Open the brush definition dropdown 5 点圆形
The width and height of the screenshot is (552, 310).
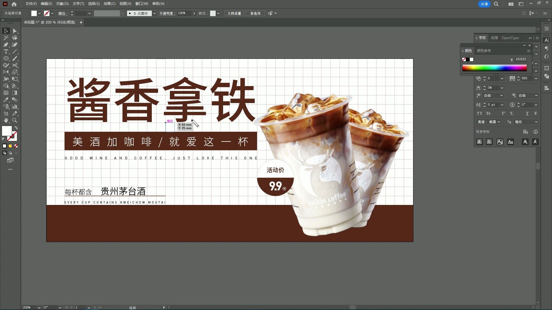(154, 13)
